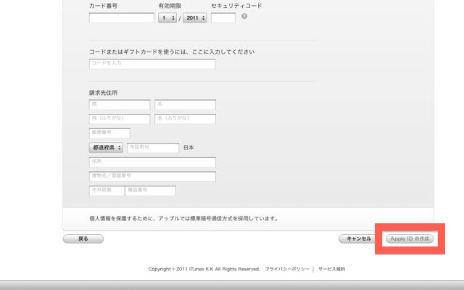Click the 請求先住所 heading text
The width and height of the screenshot is (464, 290).
[x=103, y=93]
